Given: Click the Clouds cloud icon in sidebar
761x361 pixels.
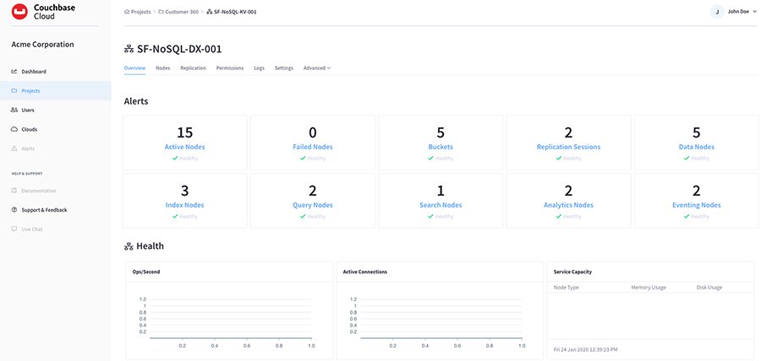Looking at the screenshot, I should (x=14, y=130).
